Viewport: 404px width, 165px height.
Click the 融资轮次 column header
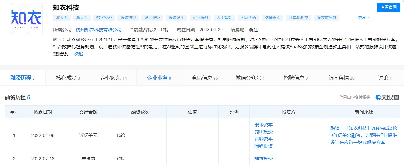(x=140, y=112)
